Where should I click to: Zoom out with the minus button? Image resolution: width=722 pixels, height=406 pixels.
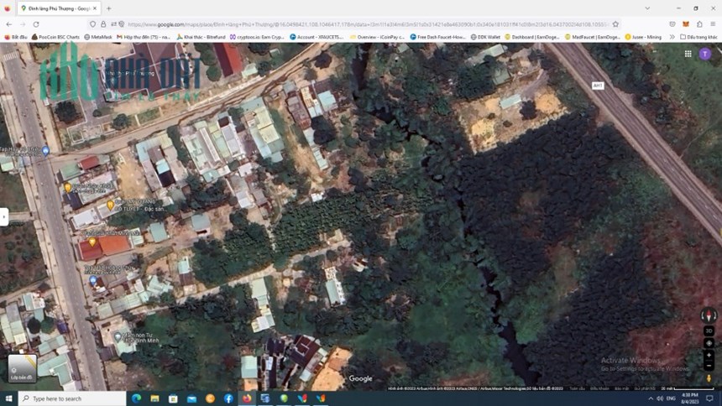point(709,366)
